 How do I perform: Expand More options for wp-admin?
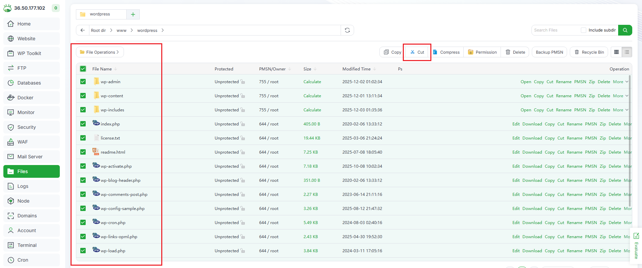(x=620, y=82)
